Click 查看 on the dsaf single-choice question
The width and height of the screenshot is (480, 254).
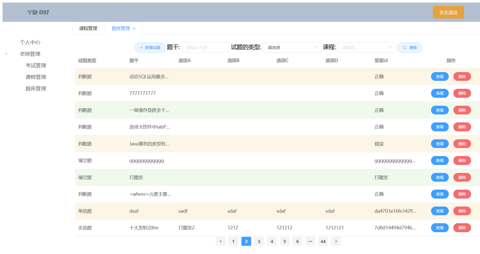[440, 211]
